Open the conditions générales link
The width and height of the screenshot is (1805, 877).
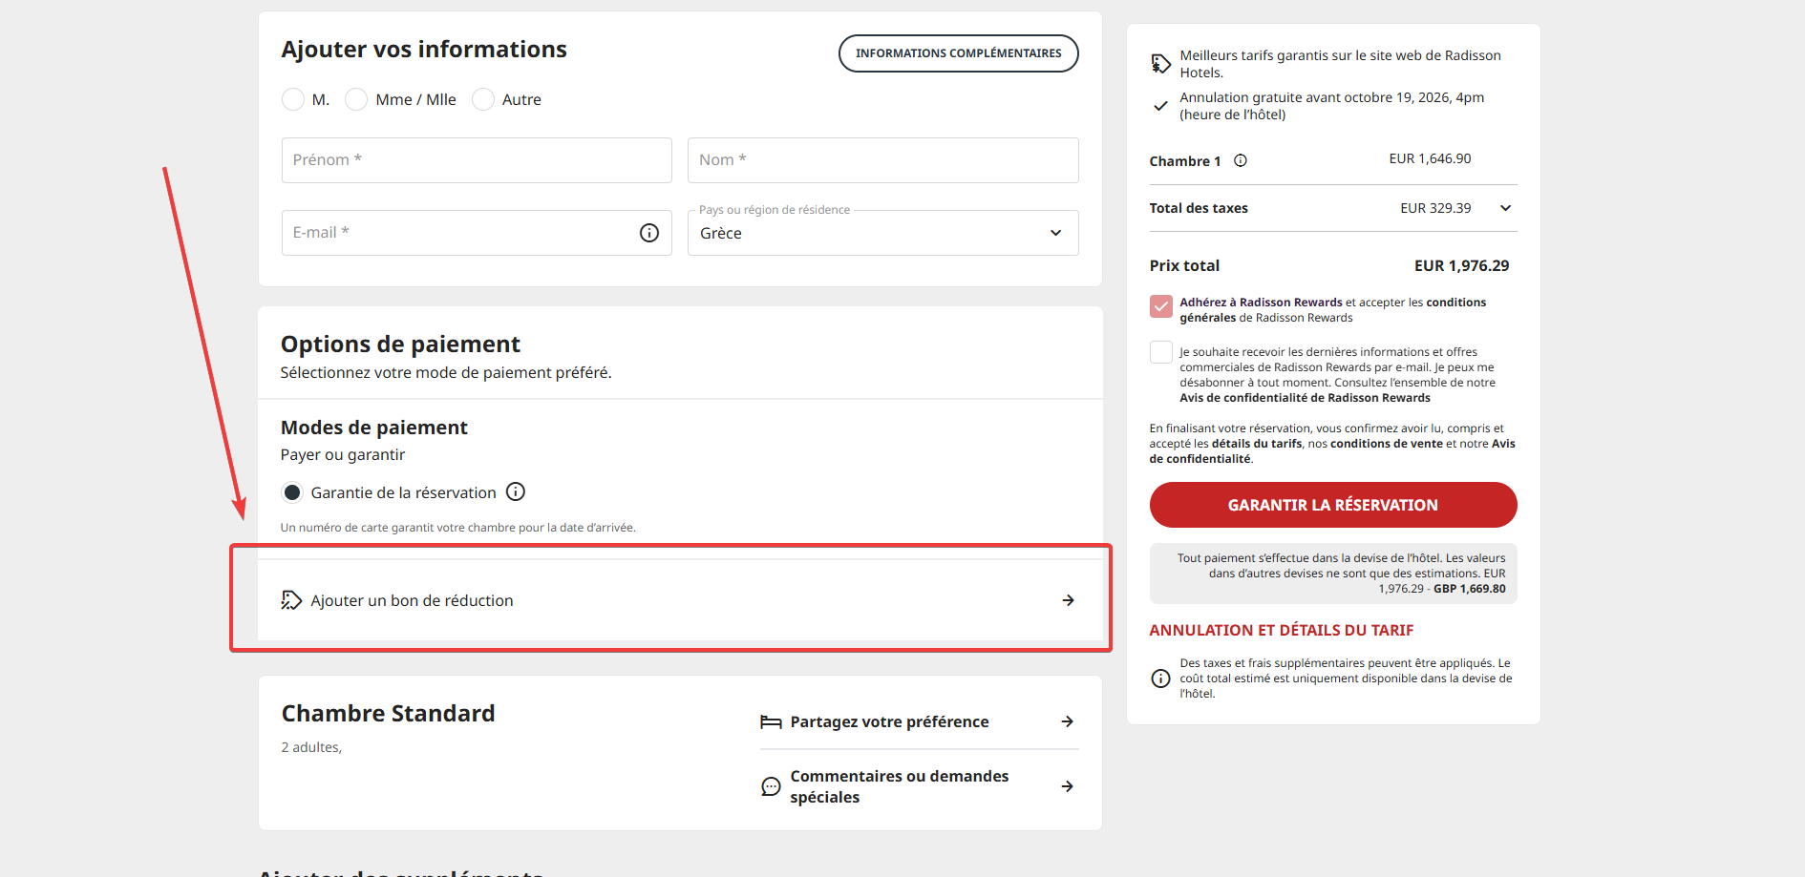click(1332, 310)
